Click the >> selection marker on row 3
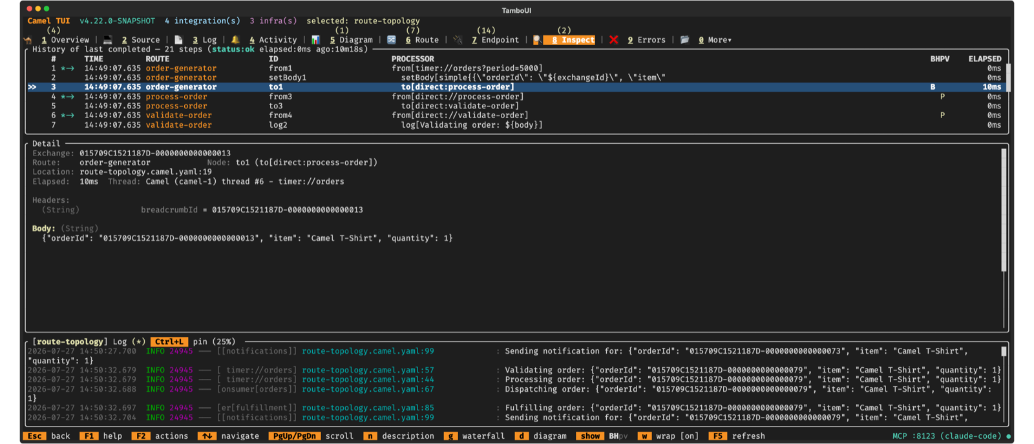Image resolution: width=1034 pixels, height=444 pixels. [32, 87]
